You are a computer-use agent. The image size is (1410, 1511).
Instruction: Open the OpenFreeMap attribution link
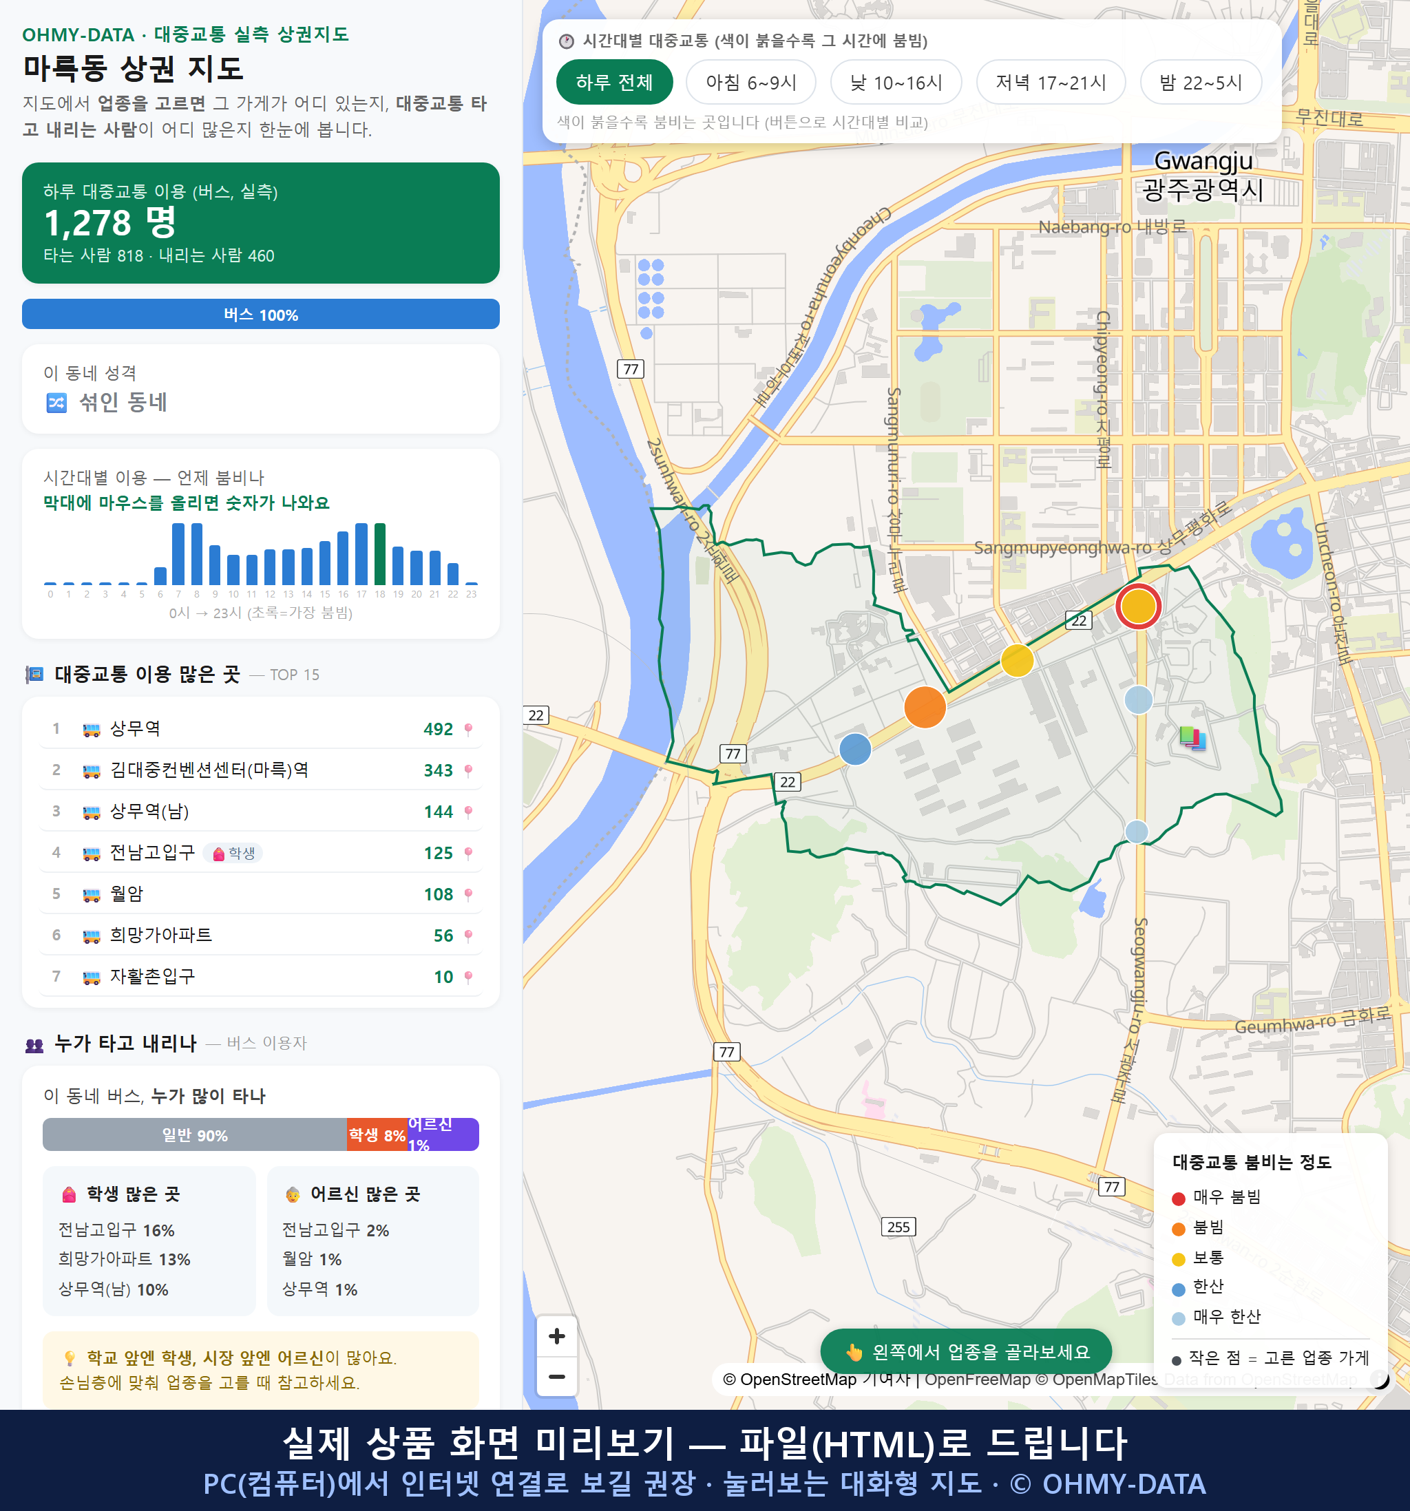[978, 1380]
